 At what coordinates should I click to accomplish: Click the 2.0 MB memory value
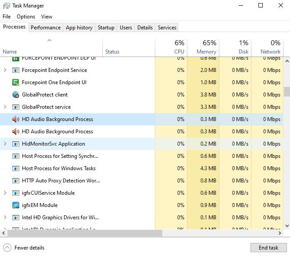pyautogui.click(x=208, y=70)
